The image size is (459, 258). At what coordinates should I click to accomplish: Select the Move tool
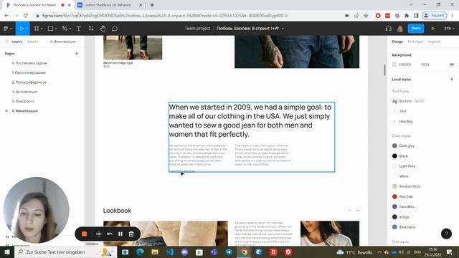21,29
